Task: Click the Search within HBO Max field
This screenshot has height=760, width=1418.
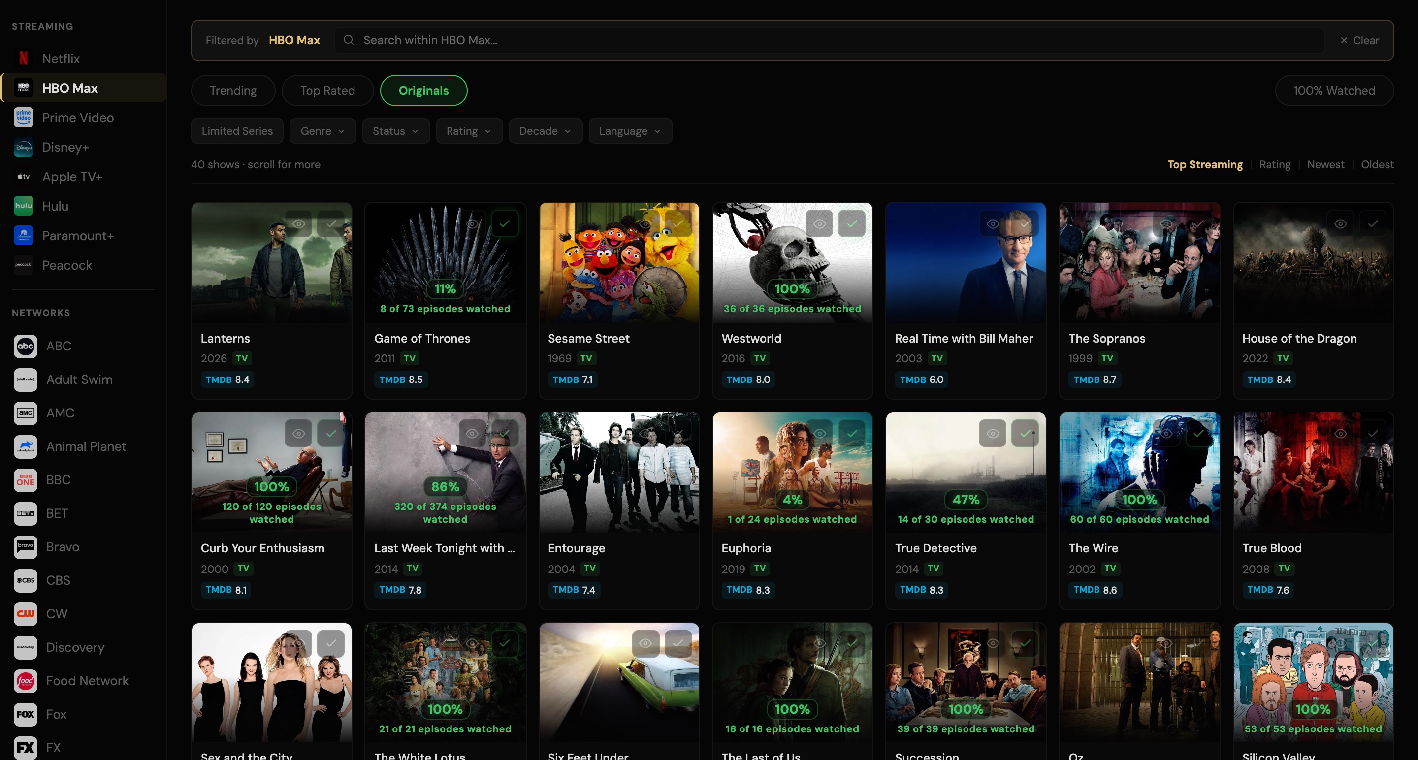Action: click(829, 40)
